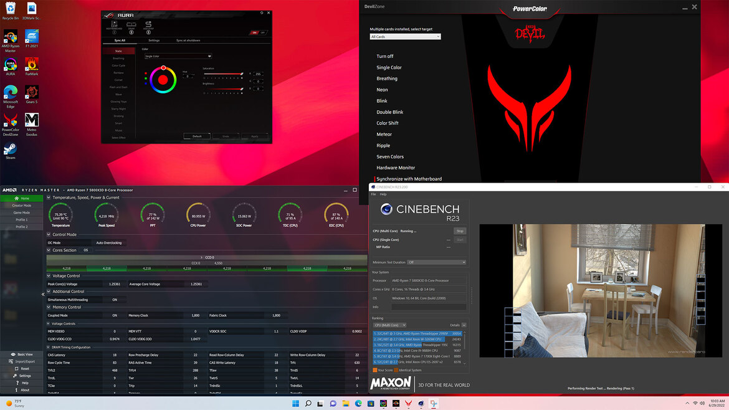The height and width of the screenshot is (410, 729).
Task: Switch to Creator Mode in Ryzen Master
Action: [21, 206]
